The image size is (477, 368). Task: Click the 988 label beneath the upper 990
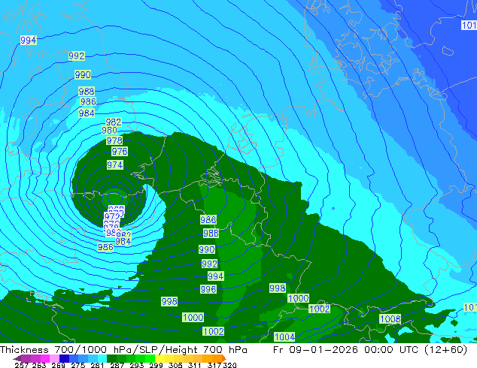coord(87,91)
